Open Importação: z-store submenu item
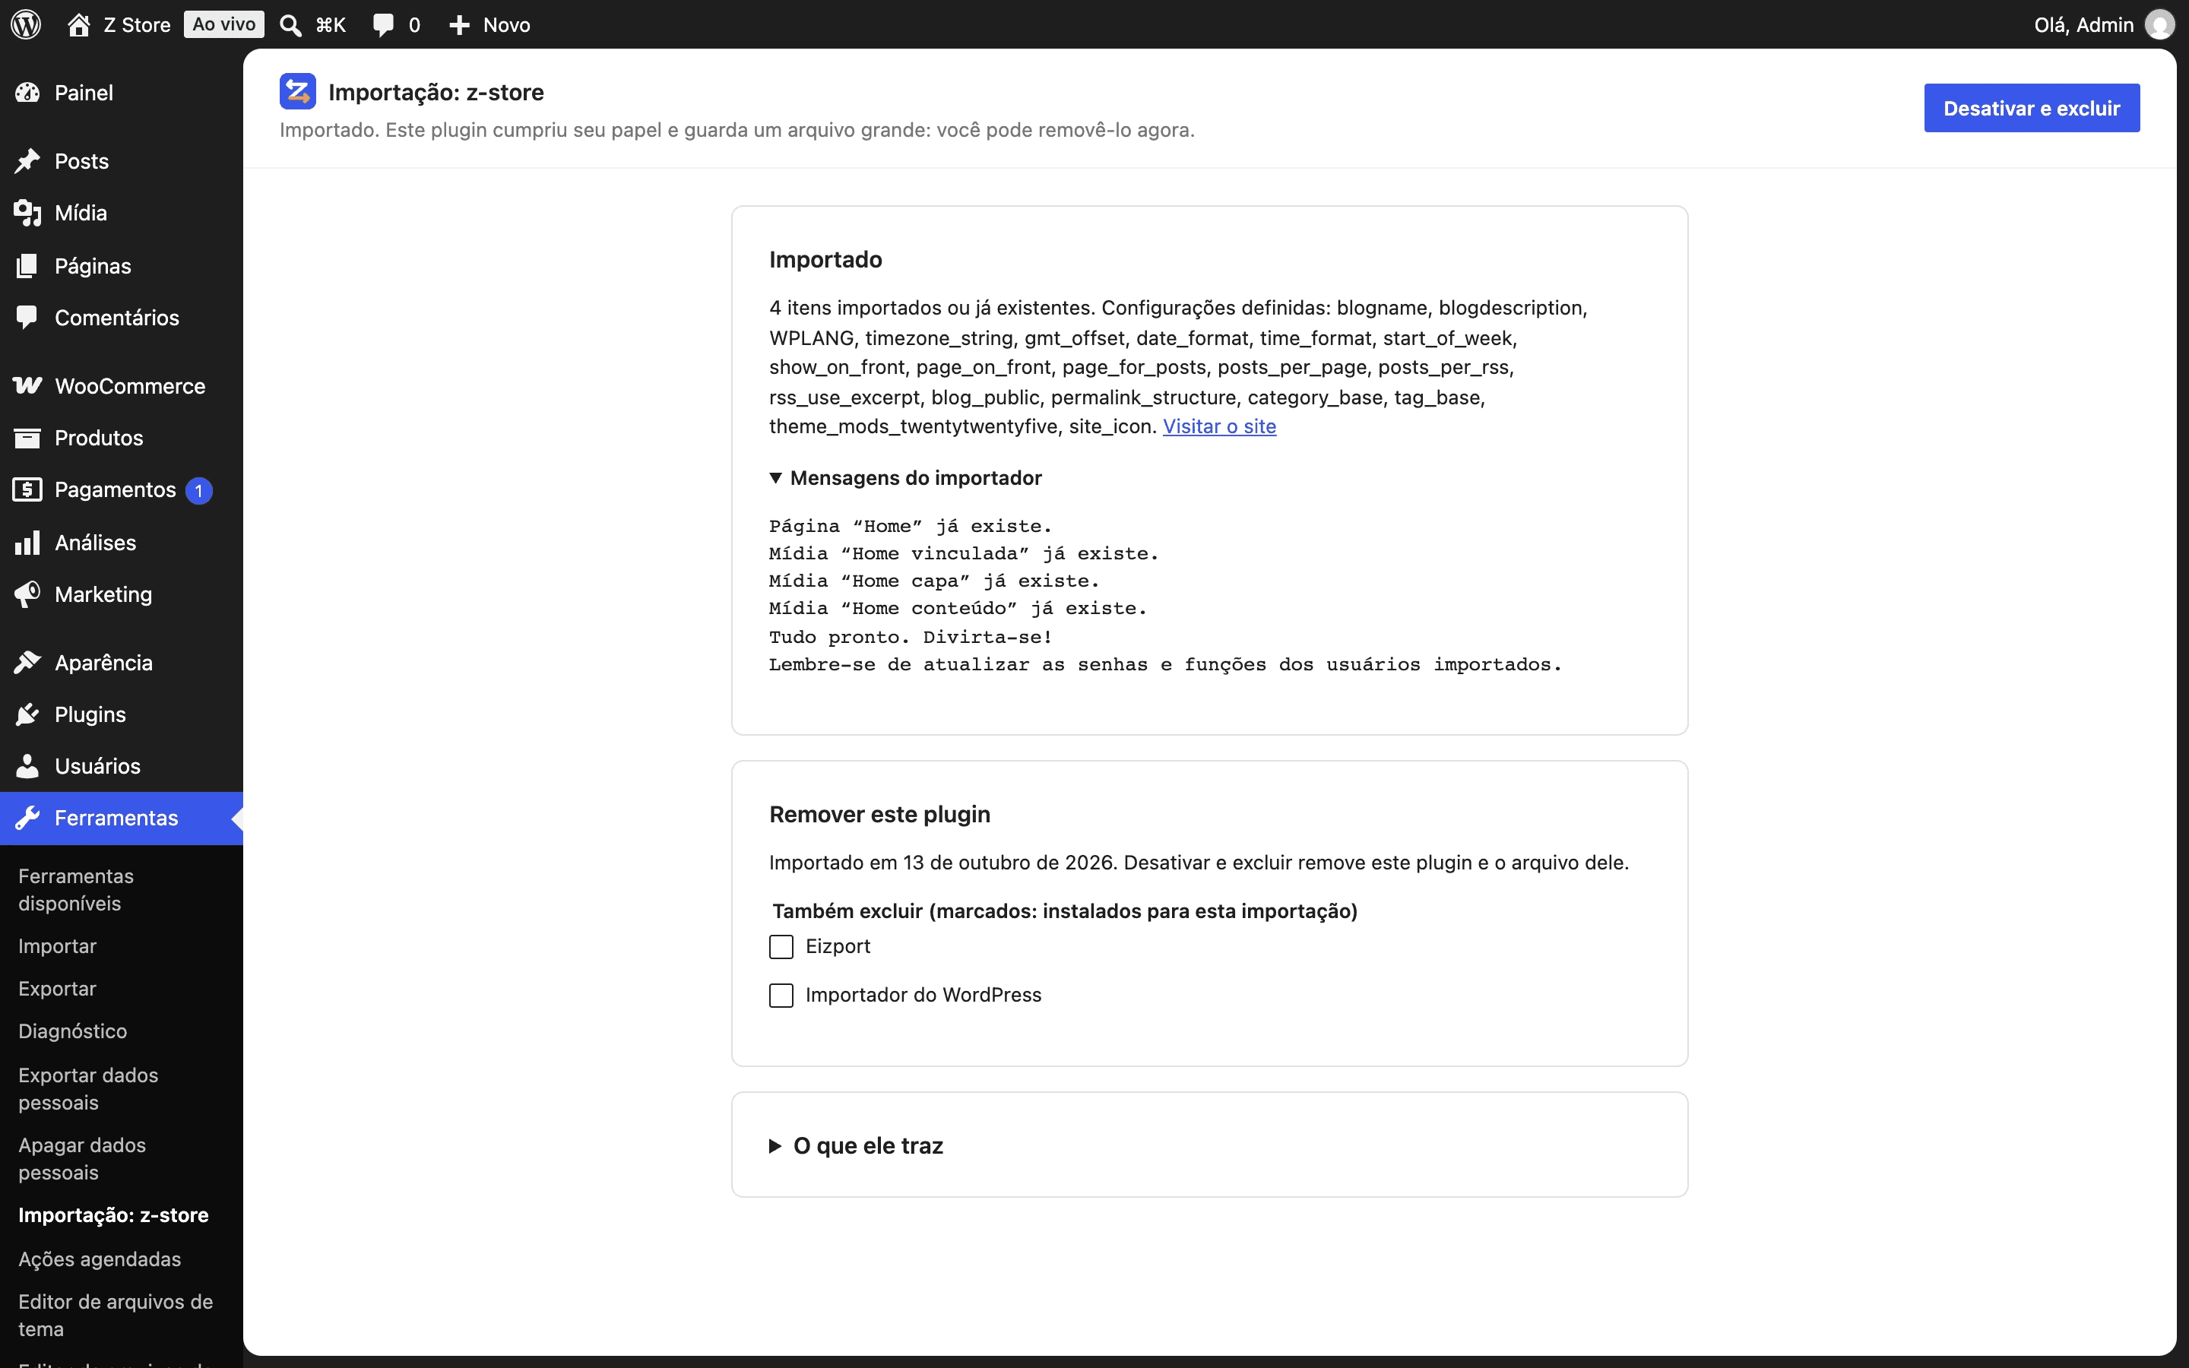Viewport: 2189px width, 1368px height. coord(113,1214)
